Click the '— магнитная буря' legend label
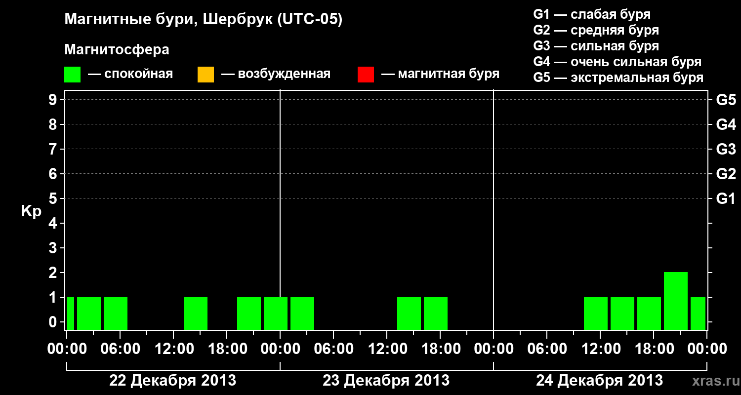Screen dimensions: 741x395 point(441,74)
